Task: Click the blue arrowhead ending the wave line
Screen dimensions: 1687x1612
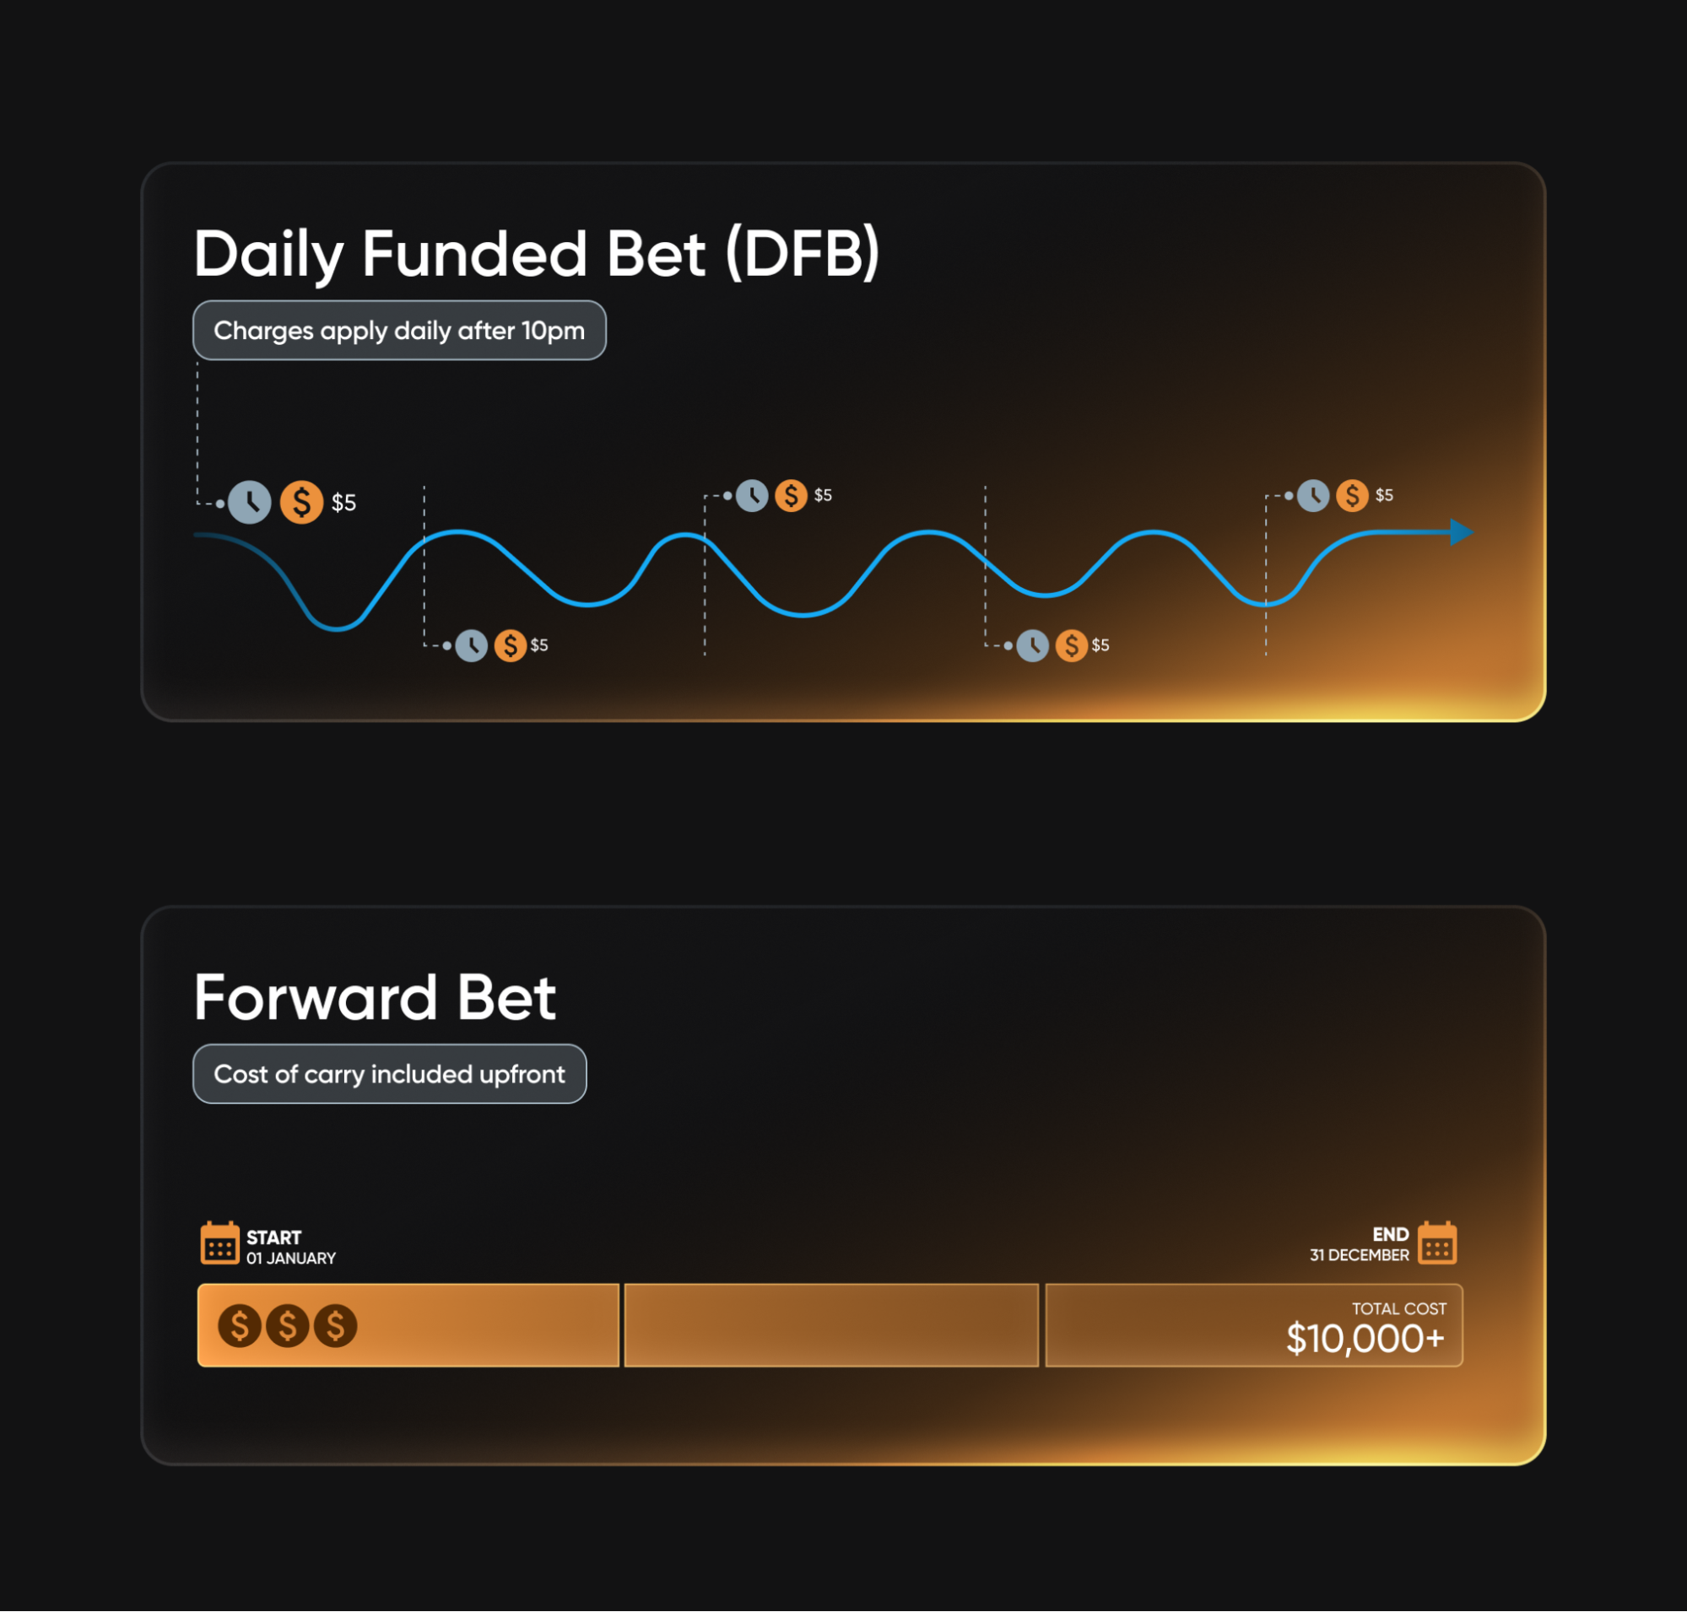Action: [x=1461, y=532]
